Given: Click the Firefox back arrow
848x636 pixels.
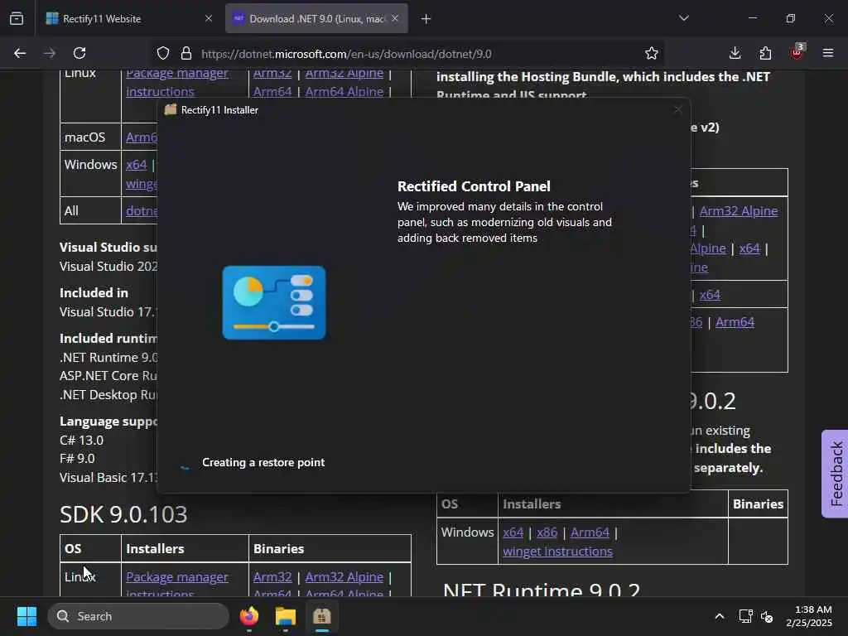Looking at the screenshot, I should point(20,53).
